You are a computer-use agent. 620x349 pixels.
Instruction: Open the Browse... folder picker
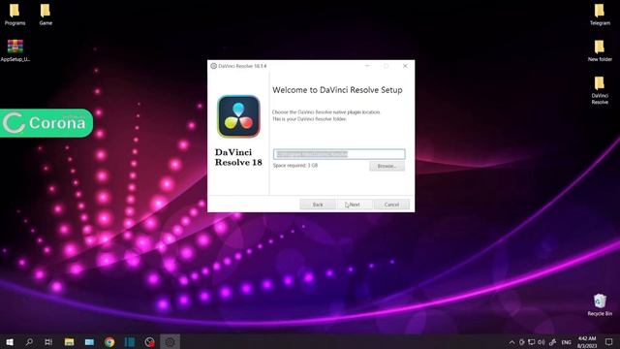coord(387,166)
